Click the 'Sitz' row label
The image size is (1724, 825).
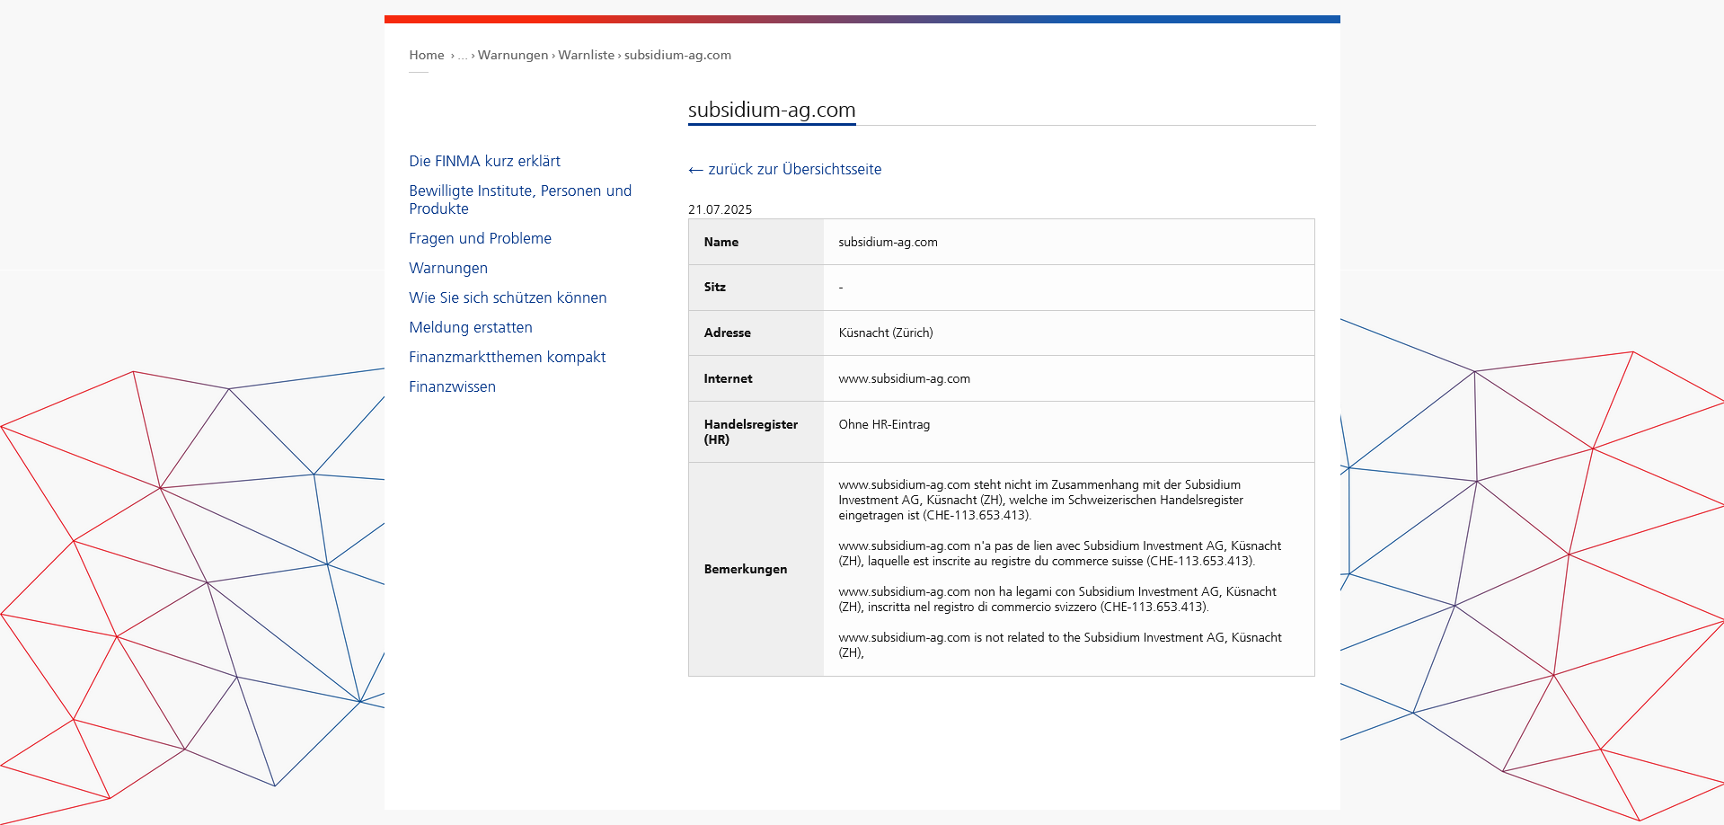tap(715, 287)
